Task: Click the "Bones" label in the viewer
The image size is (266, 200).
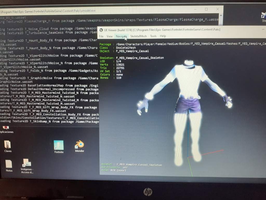Action: pos(104,78)
